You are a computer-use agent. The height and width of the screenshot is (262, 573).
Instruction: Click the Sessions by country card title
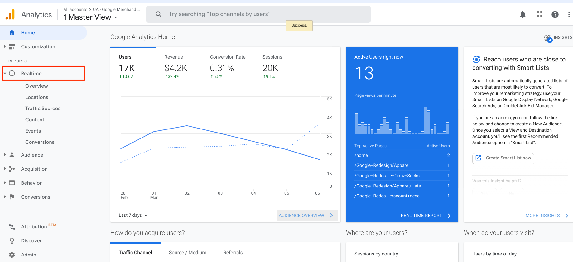point(376,254)
